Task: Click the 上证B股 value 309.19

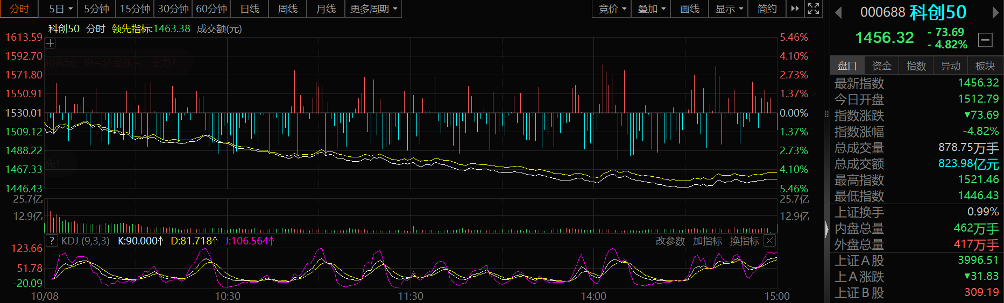Action: pos(981,292)
